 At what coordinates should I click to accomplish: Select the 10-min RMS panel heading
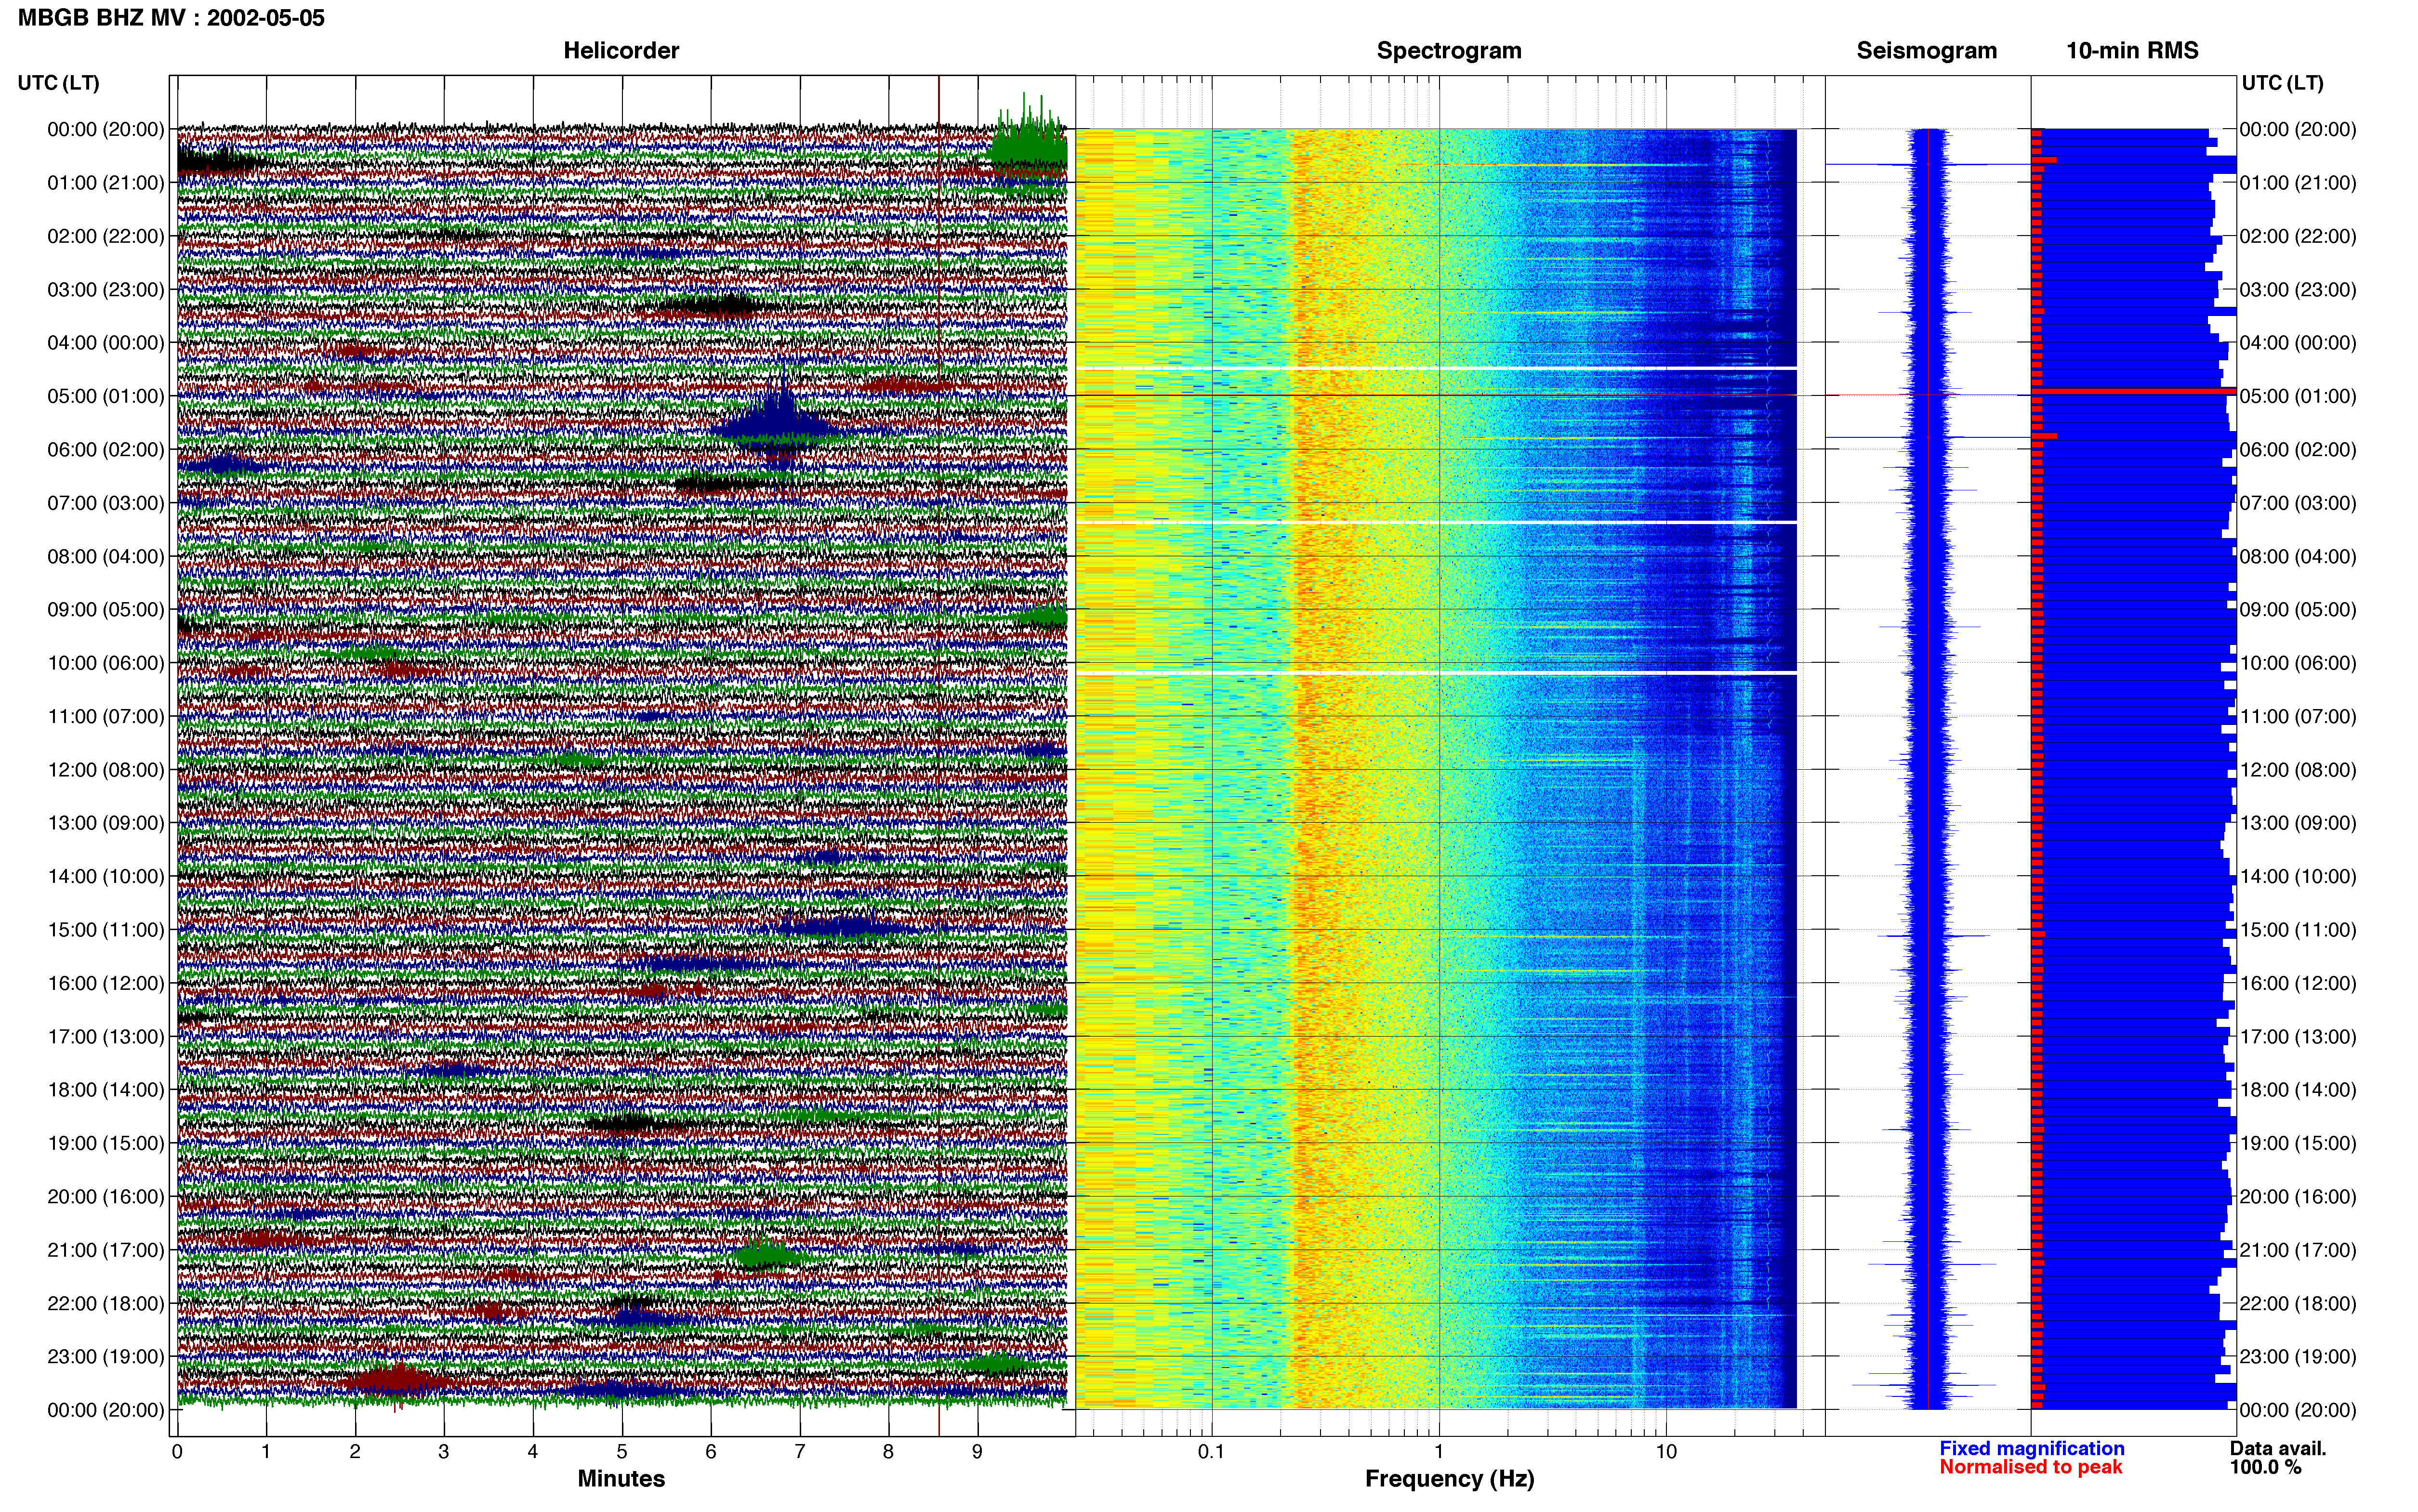2132,51
